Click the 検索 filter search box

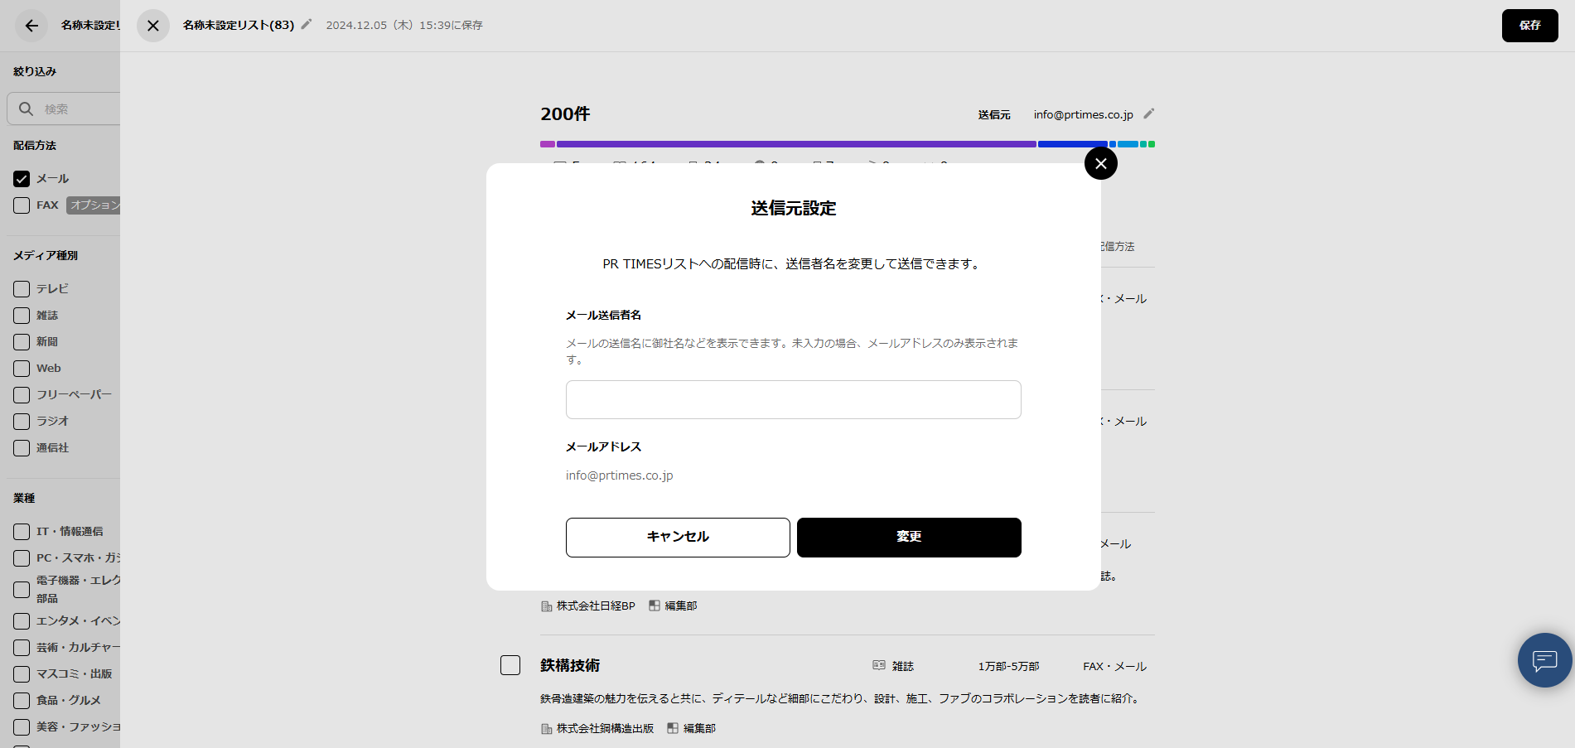(x=64, y=109)
